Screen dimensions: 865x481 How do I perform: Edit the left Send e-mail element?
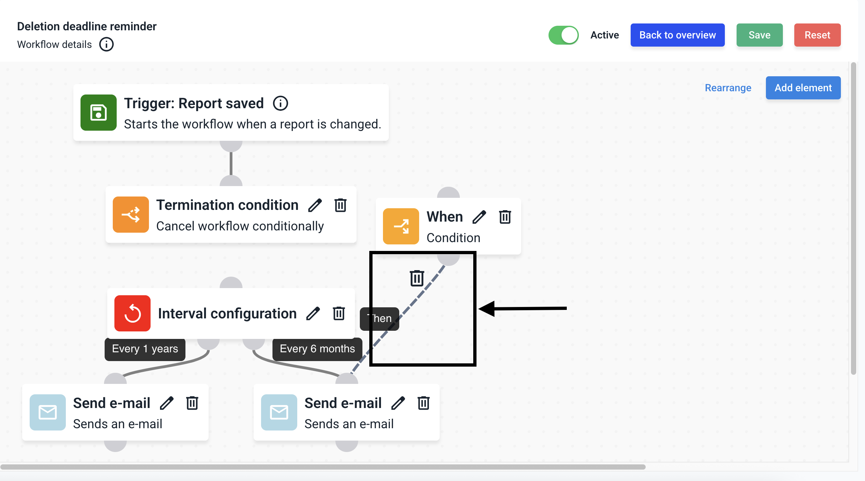pyautogui.click(x=166, y=403)
